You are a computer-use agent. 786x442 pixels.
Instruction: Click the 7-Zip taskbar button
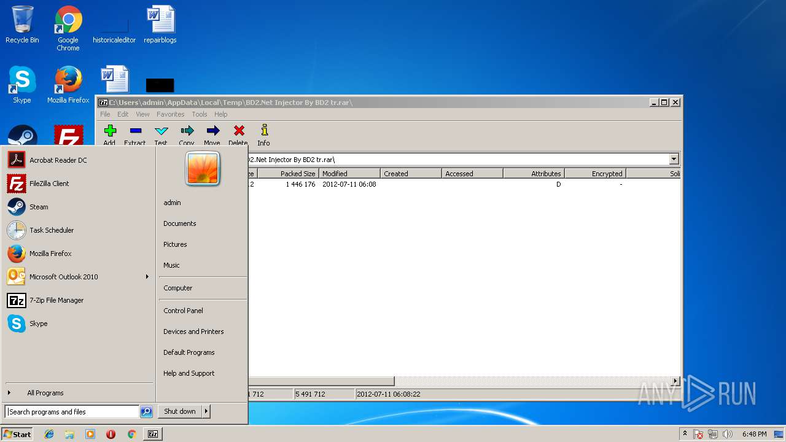pos(153,434)
